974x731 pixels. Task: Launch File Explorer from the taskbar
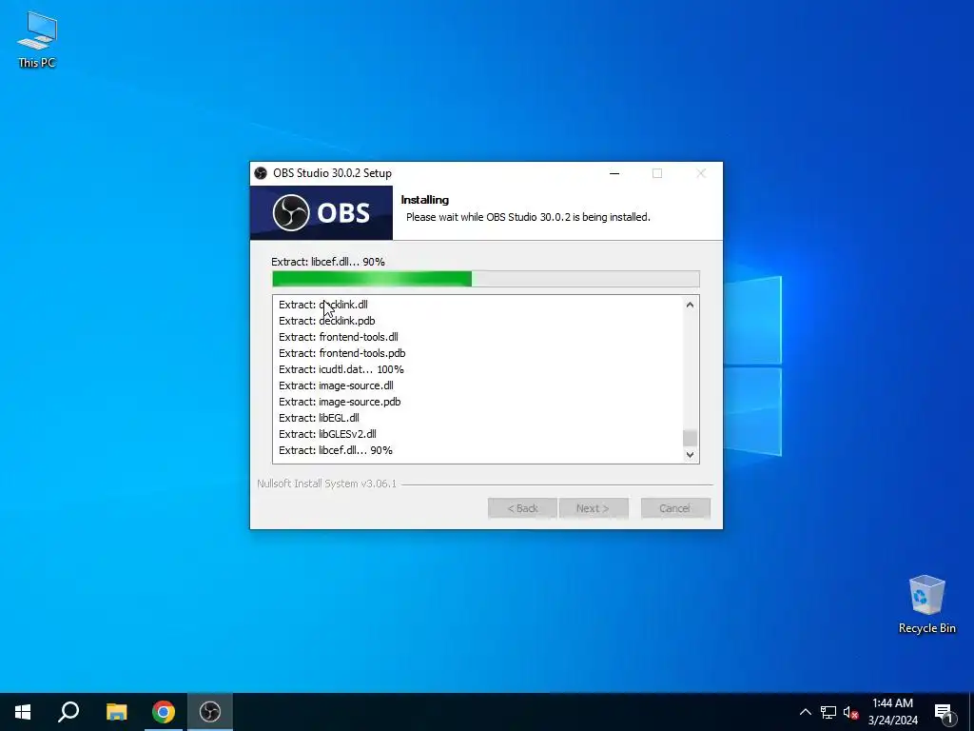point(116,712)
